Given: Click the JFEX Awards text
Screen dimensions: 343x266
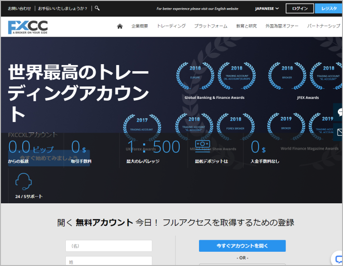Looking at the screenshot, I should 308,97.
